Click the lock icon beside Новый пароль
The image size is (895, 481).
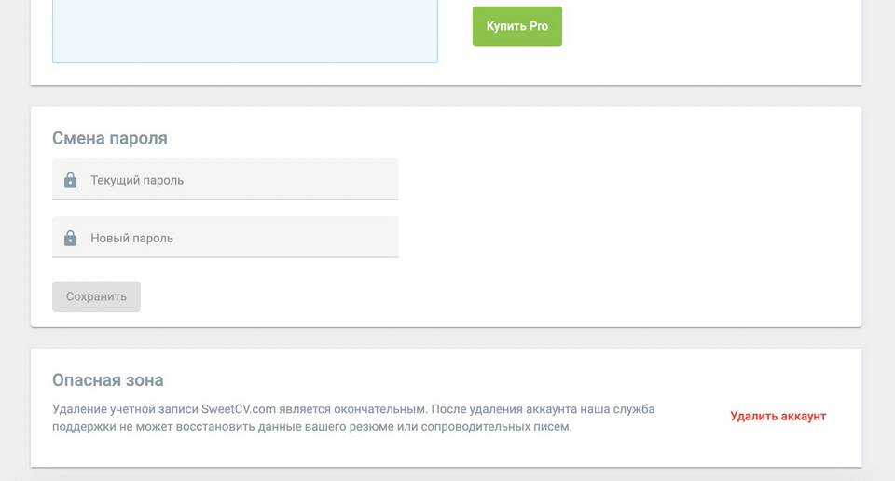click(x=70, y=238)
